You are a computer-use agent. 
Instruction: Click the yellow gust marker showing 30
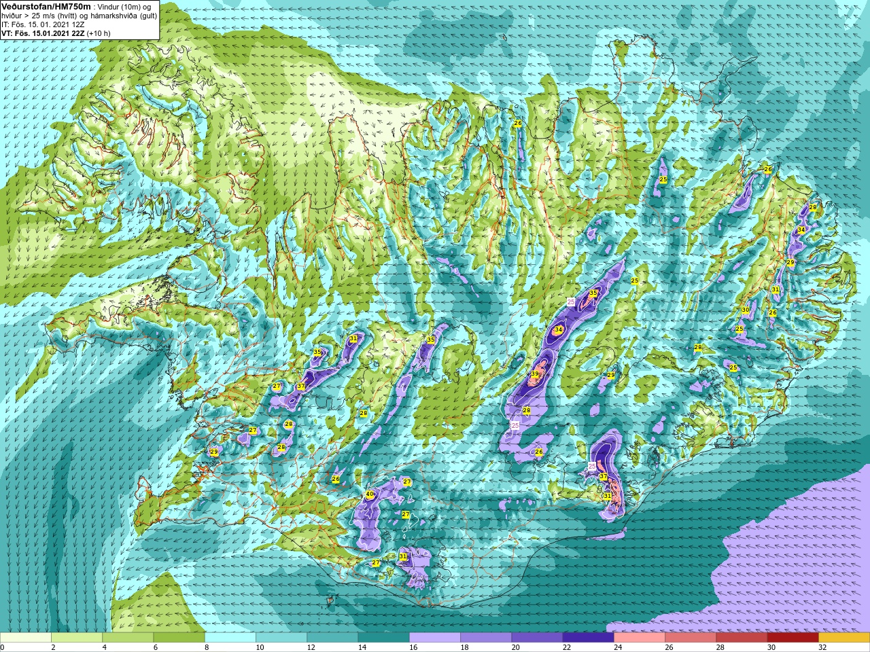click(746, 310)
